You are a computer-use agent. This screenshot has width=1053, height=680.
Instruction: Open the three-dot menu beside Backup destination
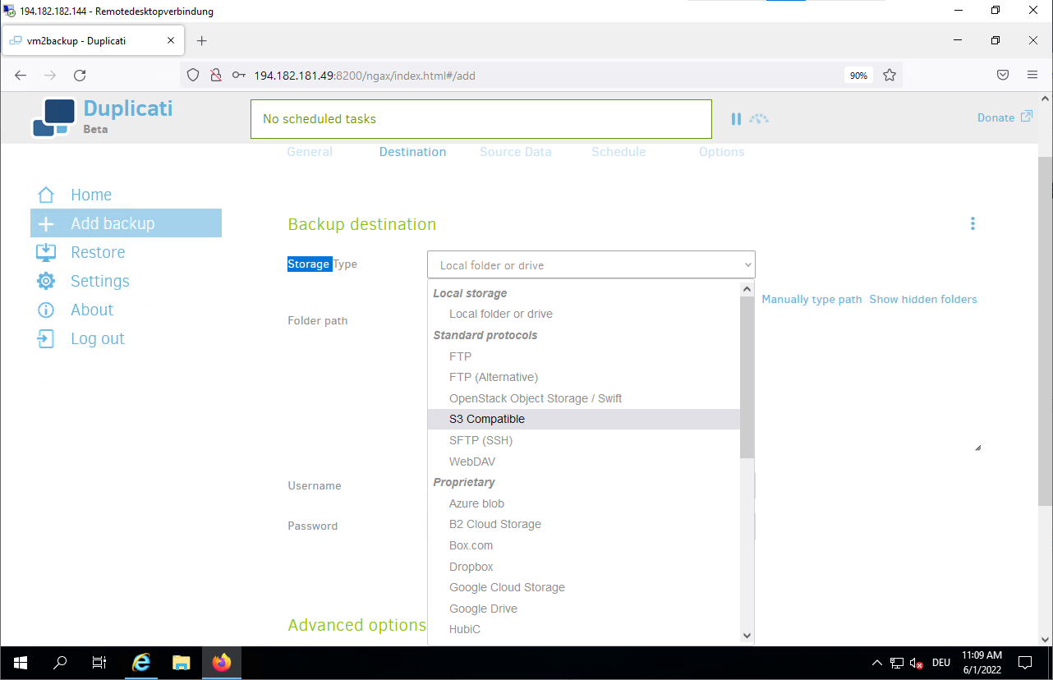973,223
